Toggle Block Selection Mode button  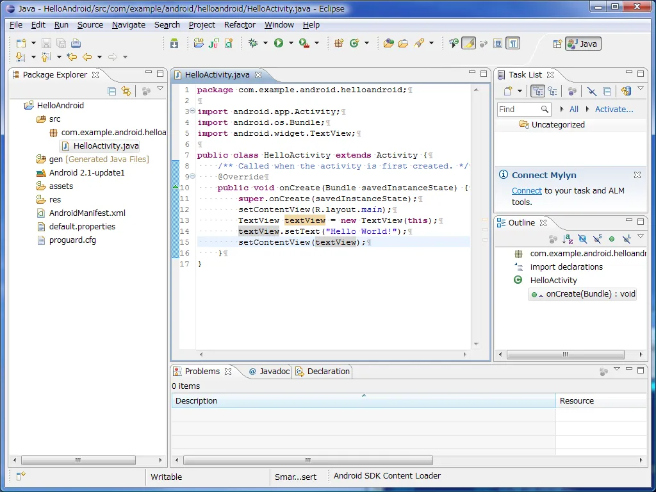pos(498,44)
